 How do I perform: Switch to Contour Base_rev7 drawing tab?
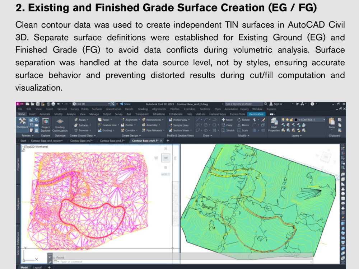click(81, 141)
